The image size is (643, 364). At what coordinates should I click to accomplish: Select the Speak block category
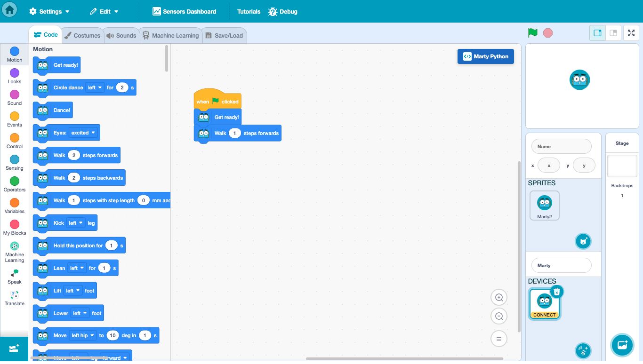point(15,277)
